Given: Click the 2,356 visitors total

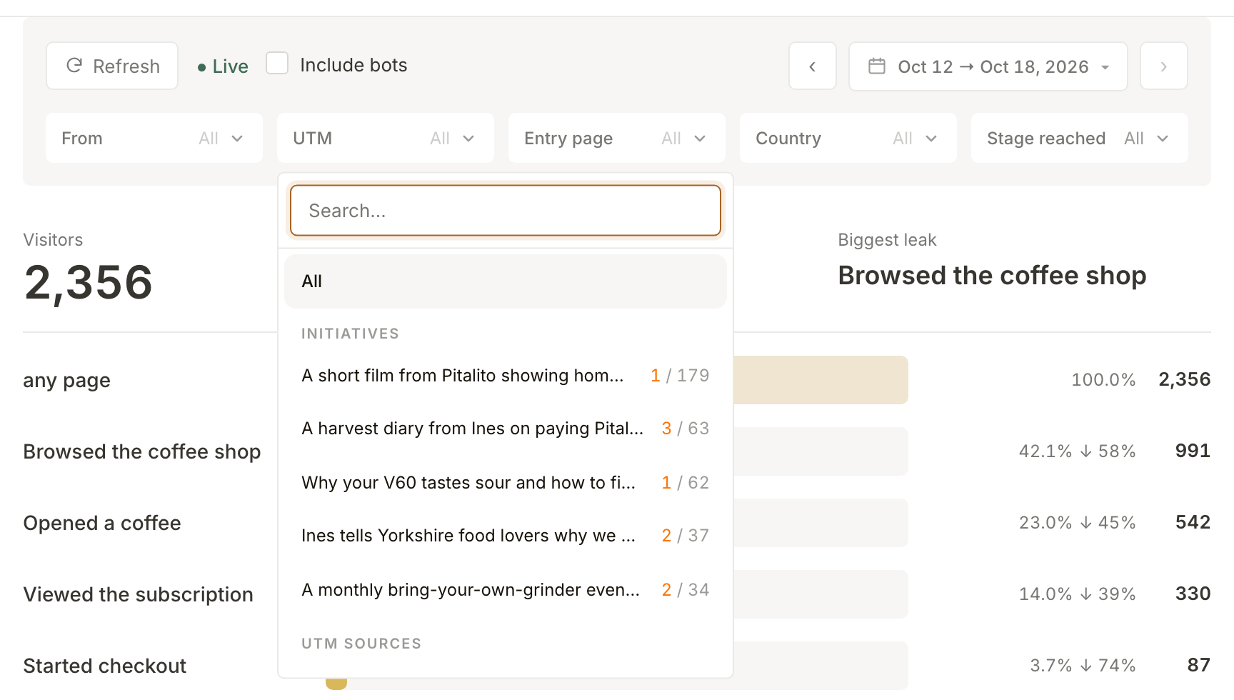Looking at the screenshot, I should [88, 282].
